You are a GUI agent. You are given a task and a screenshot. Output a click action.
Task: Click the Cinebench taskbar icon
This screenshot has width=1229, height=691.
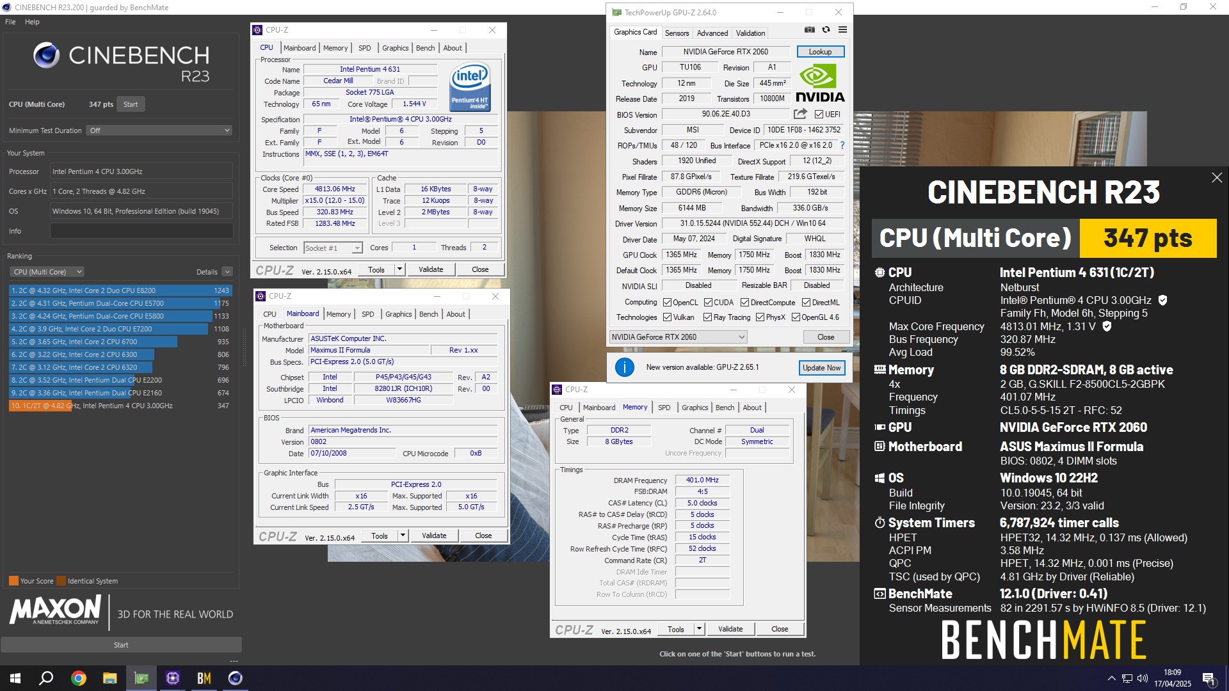[235, 678]
